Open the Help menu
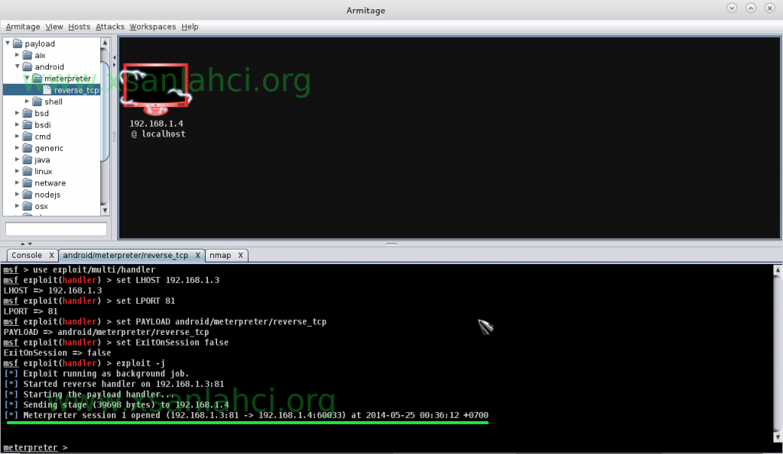This screenshot has height=454, width=783. click(190, 27)
